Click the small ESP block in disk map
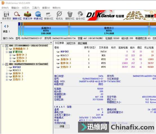156x134 pixels. click(x=19, y=29)
